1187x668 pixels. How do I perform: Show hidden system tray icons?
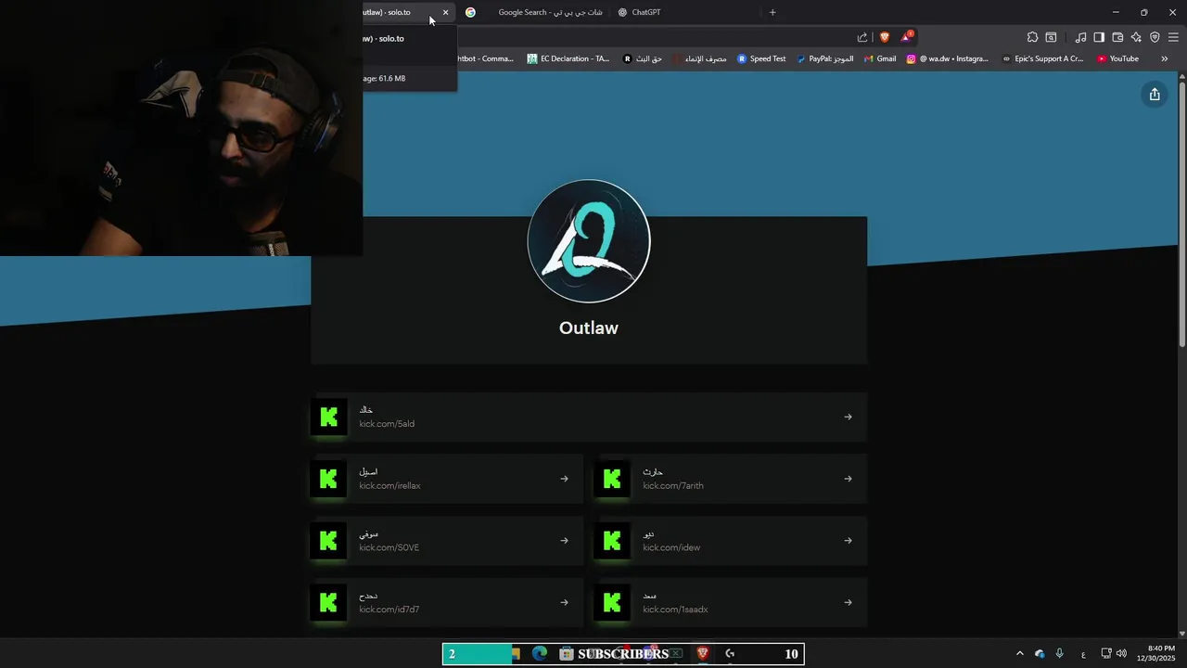[x=1019, y=654]
